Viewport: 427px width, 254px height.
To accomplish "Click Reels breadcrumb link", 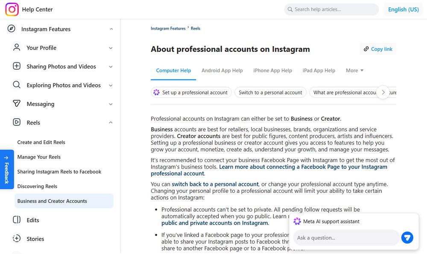I will (196, 28).
